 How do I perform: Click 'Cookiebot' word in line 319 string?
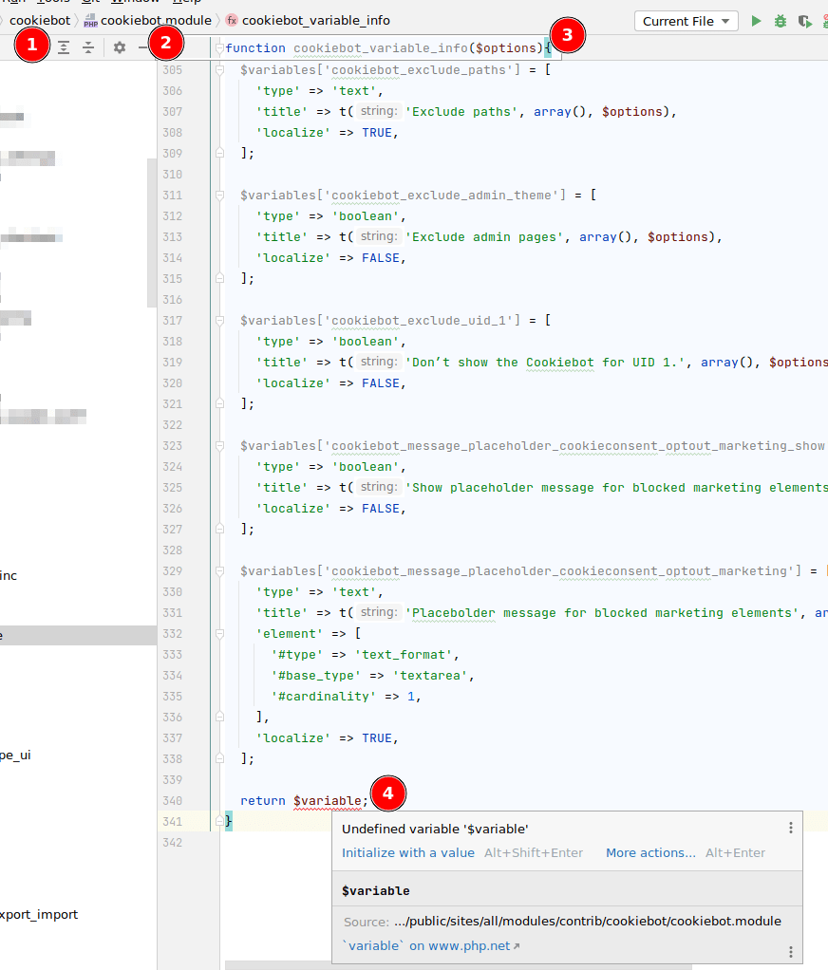pos(560,362)
